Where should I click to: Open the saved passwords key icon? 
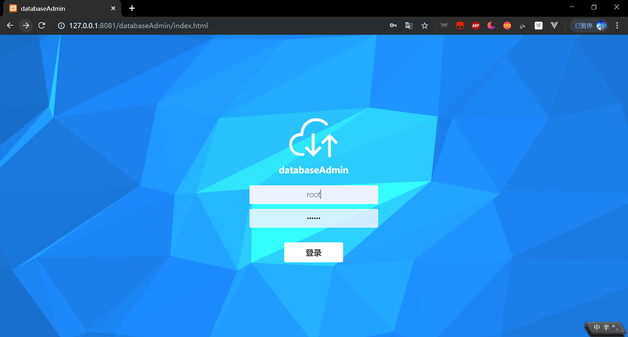click(393, 26)
